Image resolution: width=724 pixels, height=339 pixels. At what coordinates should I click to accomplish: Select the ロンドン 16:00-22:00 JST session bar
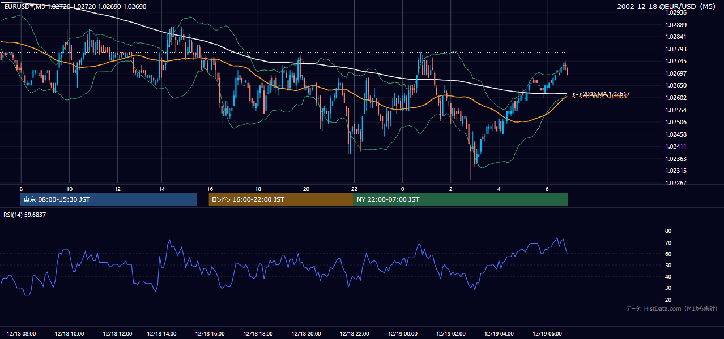click(x=280, y=199)
